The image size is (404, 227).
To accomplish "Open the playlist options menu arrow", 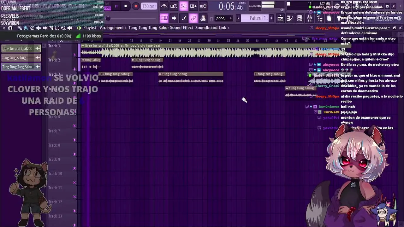I will tap(4, 28).
